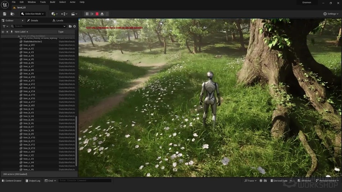Expand the Outliner filter options dropdown
Image resolution: width=342 pixels, height=192 pixels.
(x=5, y=27)
